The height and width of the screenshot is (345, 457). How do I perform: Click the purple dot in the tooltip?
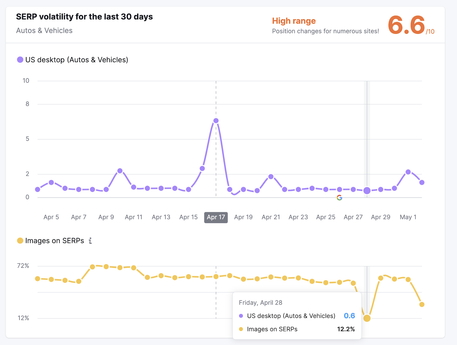pyautogui.click(x=241, y=316)
